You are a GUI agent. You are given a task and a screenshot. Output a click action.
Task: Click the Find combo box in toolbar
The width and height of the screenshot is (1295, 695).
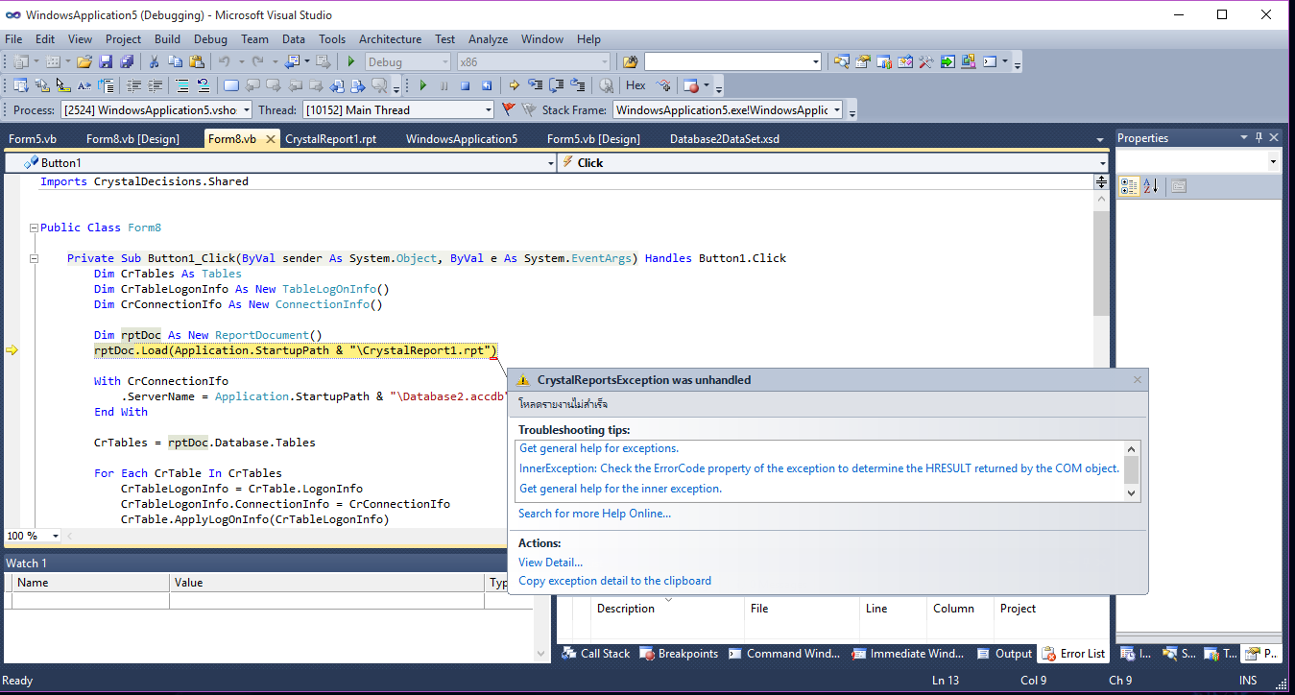point(732,61)
